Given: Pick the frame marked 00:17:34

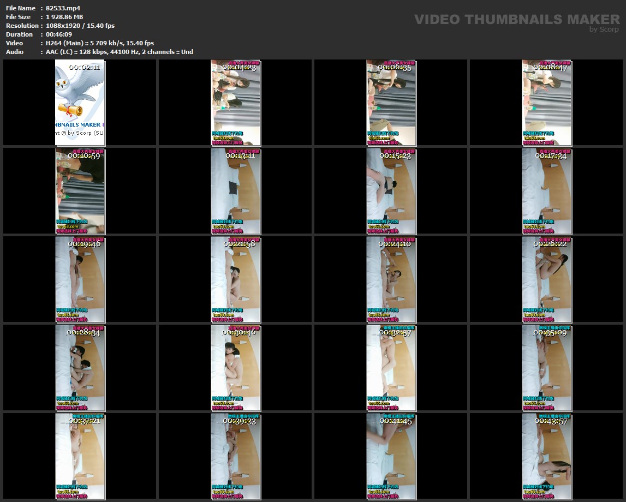Looking at the screenshot, I should (547, 191).
